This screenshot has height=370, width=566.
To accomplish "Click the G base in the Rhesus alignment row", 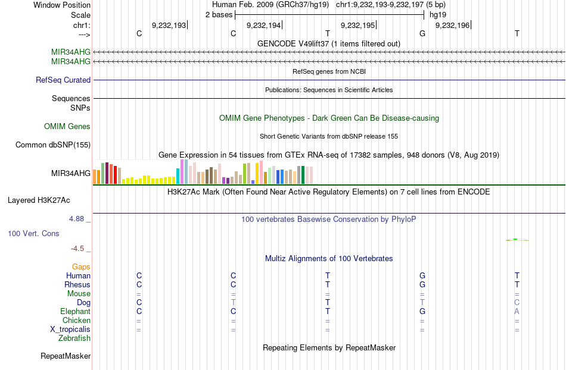I will coord(422,284).
